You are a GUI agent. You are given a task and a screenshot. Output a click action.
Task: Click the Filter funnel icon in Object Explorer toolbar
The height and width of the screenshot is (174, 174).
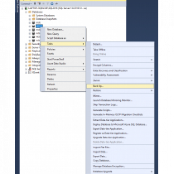[47, 3]
